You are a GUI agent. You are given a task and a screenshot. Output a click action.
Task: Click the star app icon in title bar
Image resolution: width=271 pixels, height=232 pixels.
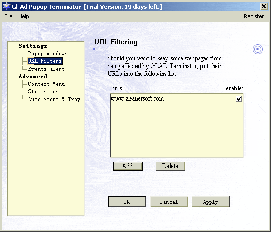[7, 6]
